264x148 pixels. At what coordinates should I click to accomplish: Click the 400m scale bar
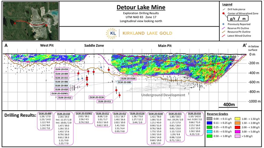228,107
